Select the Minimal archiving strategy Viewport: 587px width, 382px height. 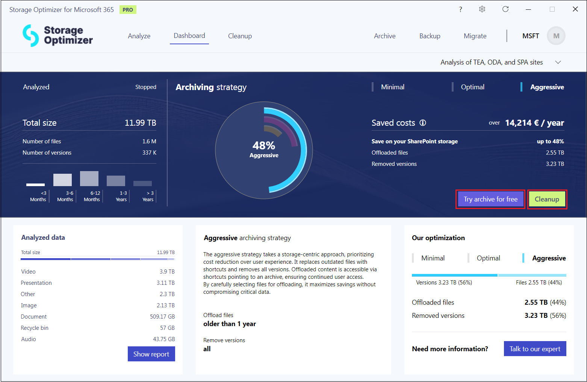click(x=392, y=87)
